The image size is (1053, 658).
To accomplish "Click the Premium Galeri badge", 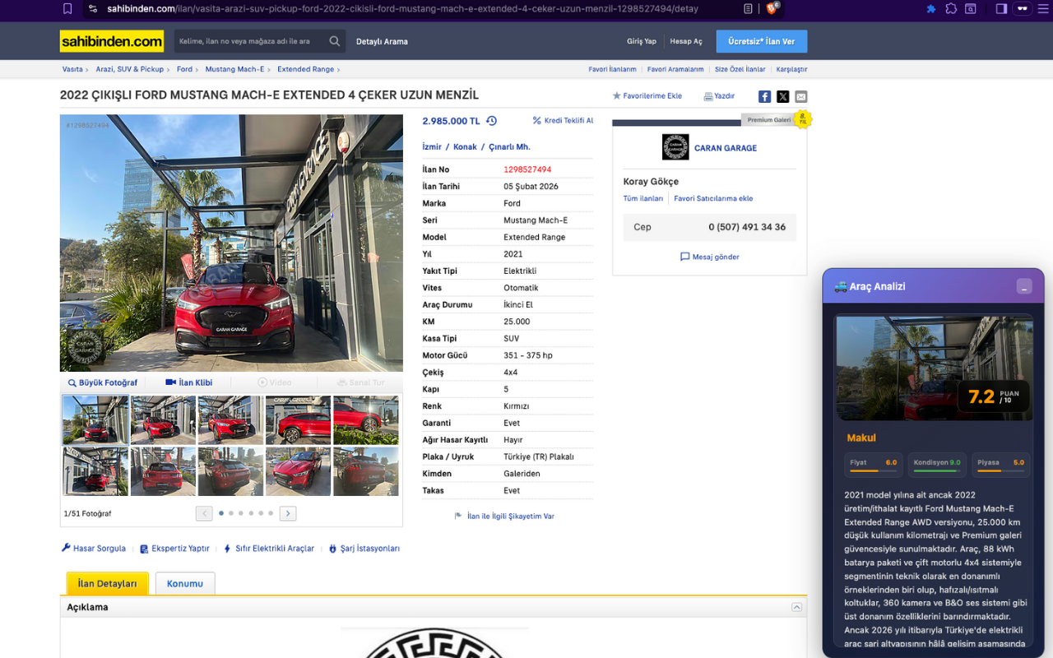I will 769,120.
